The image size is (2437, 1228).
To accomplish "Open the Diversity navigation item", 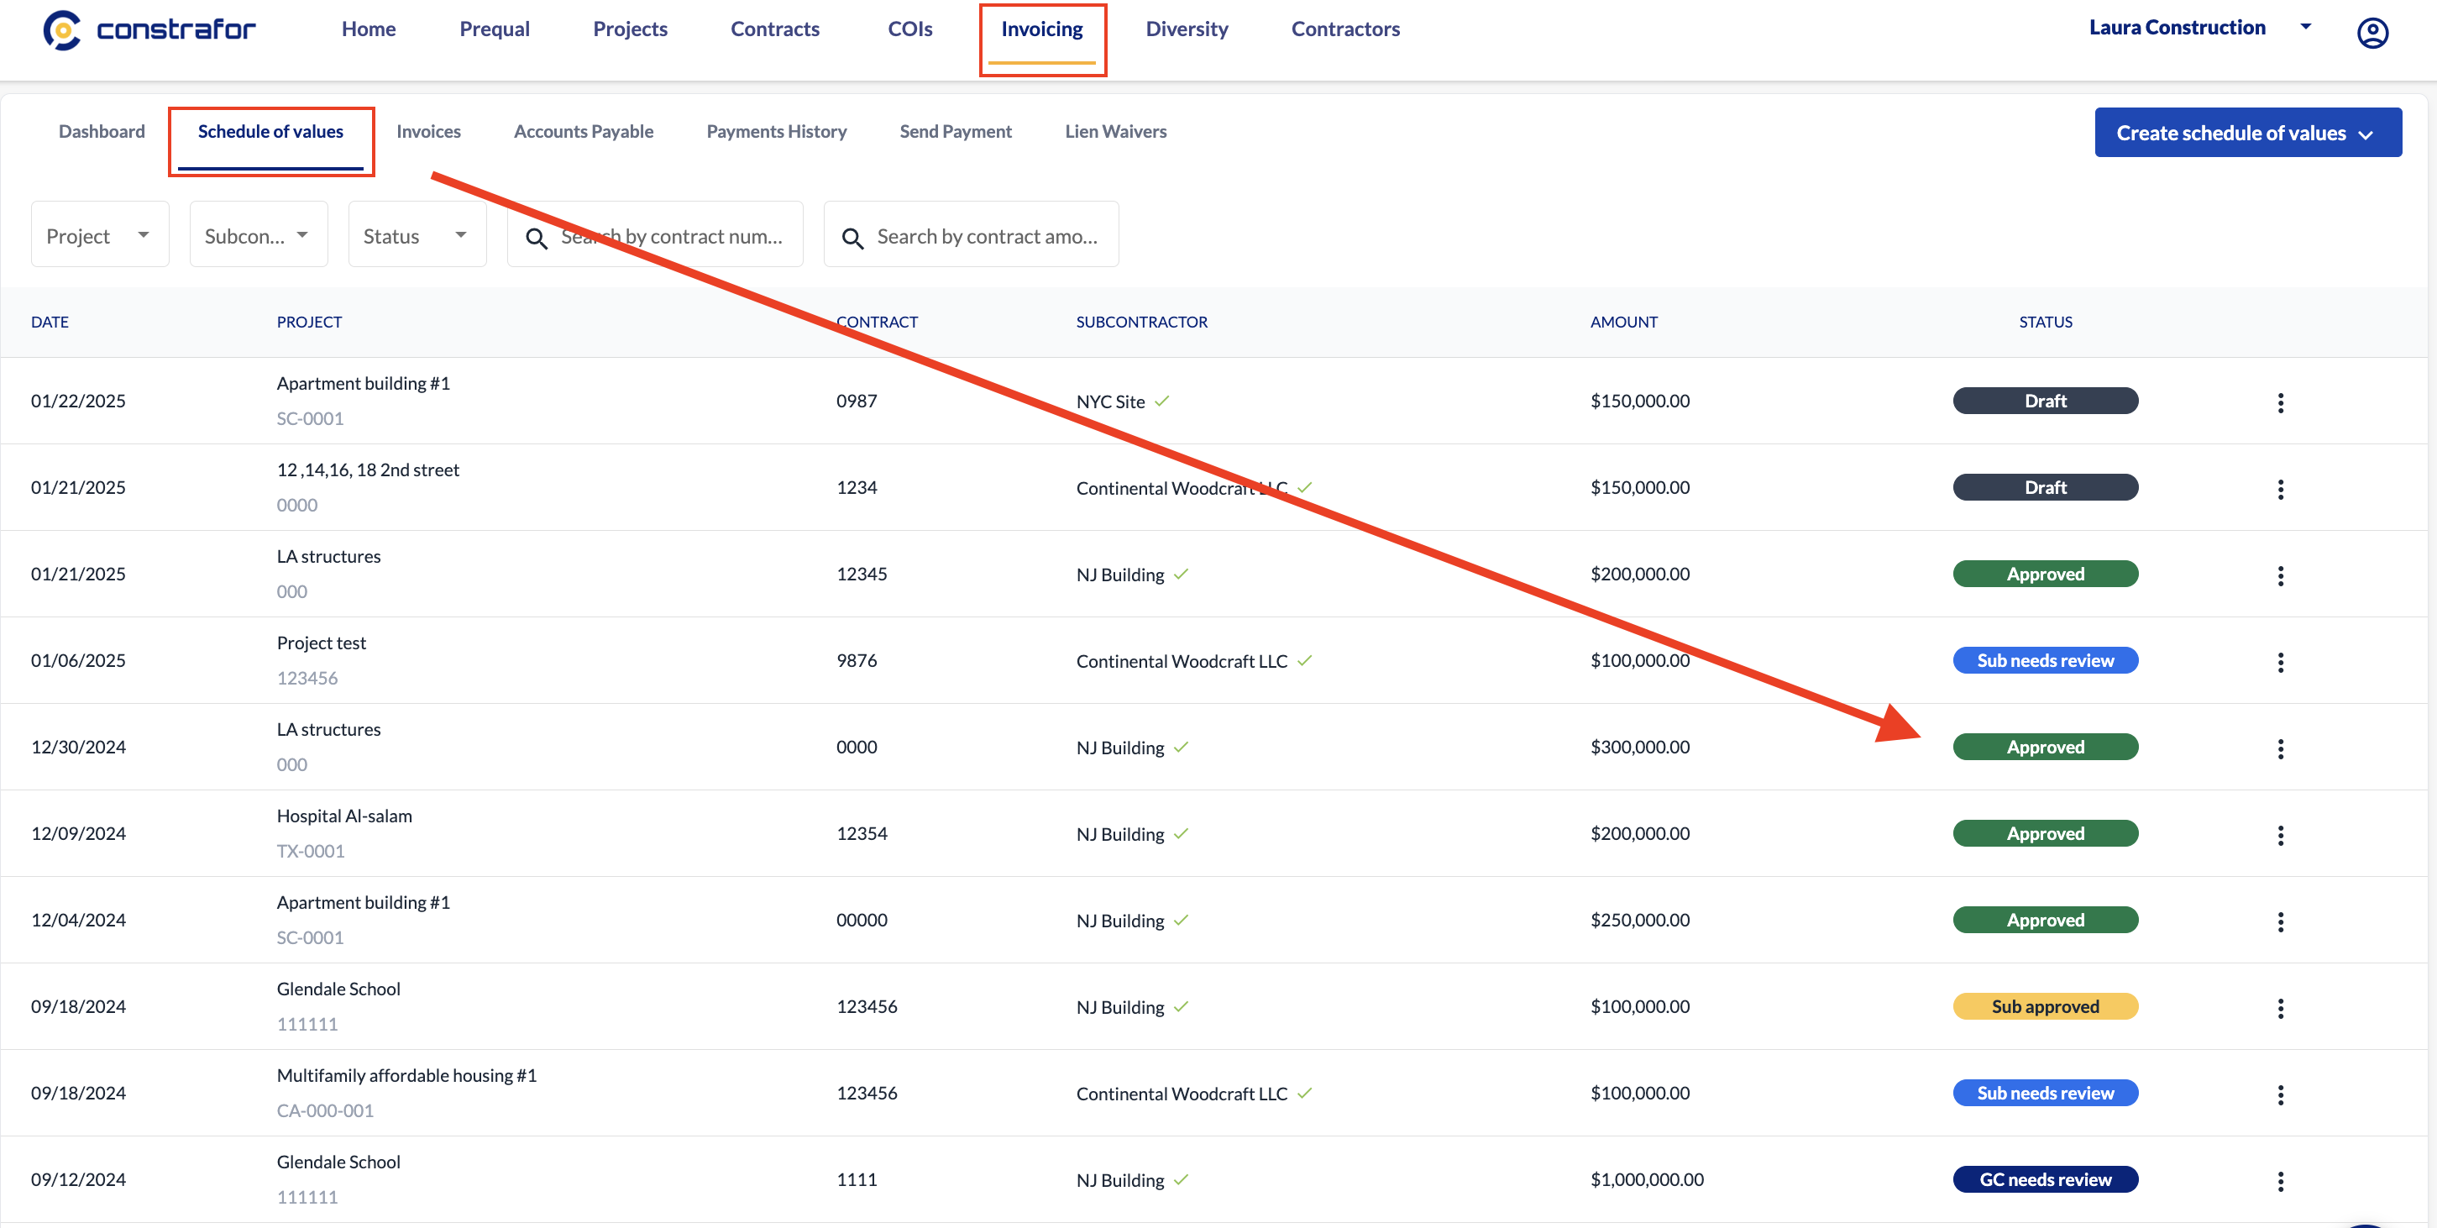I will (1187, 29).
